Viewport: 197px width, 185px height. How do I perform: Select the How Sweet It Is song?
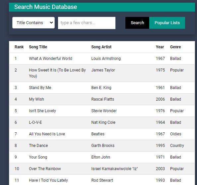pos(57,73)
